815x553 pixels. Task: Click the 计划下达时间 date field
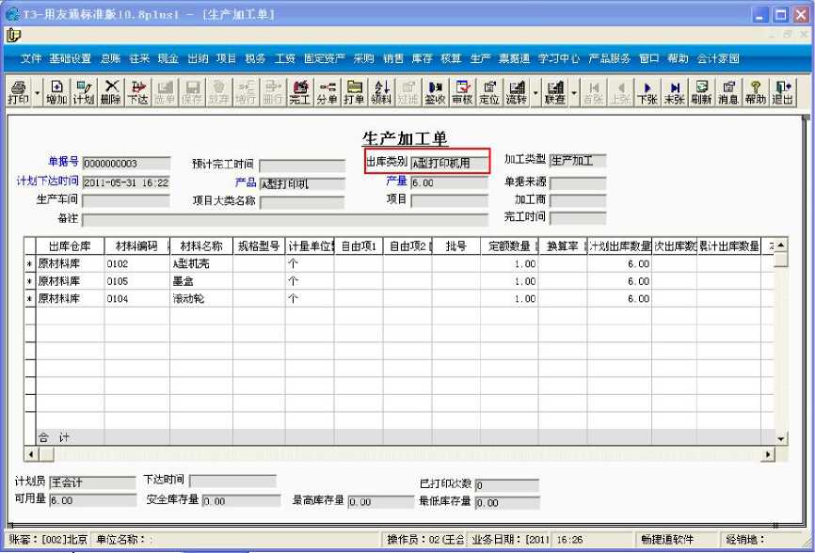(126, 182)
